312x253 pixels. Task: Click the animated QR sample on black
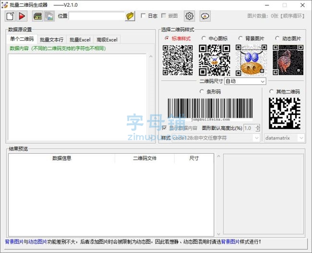click(x=288, y=60)
